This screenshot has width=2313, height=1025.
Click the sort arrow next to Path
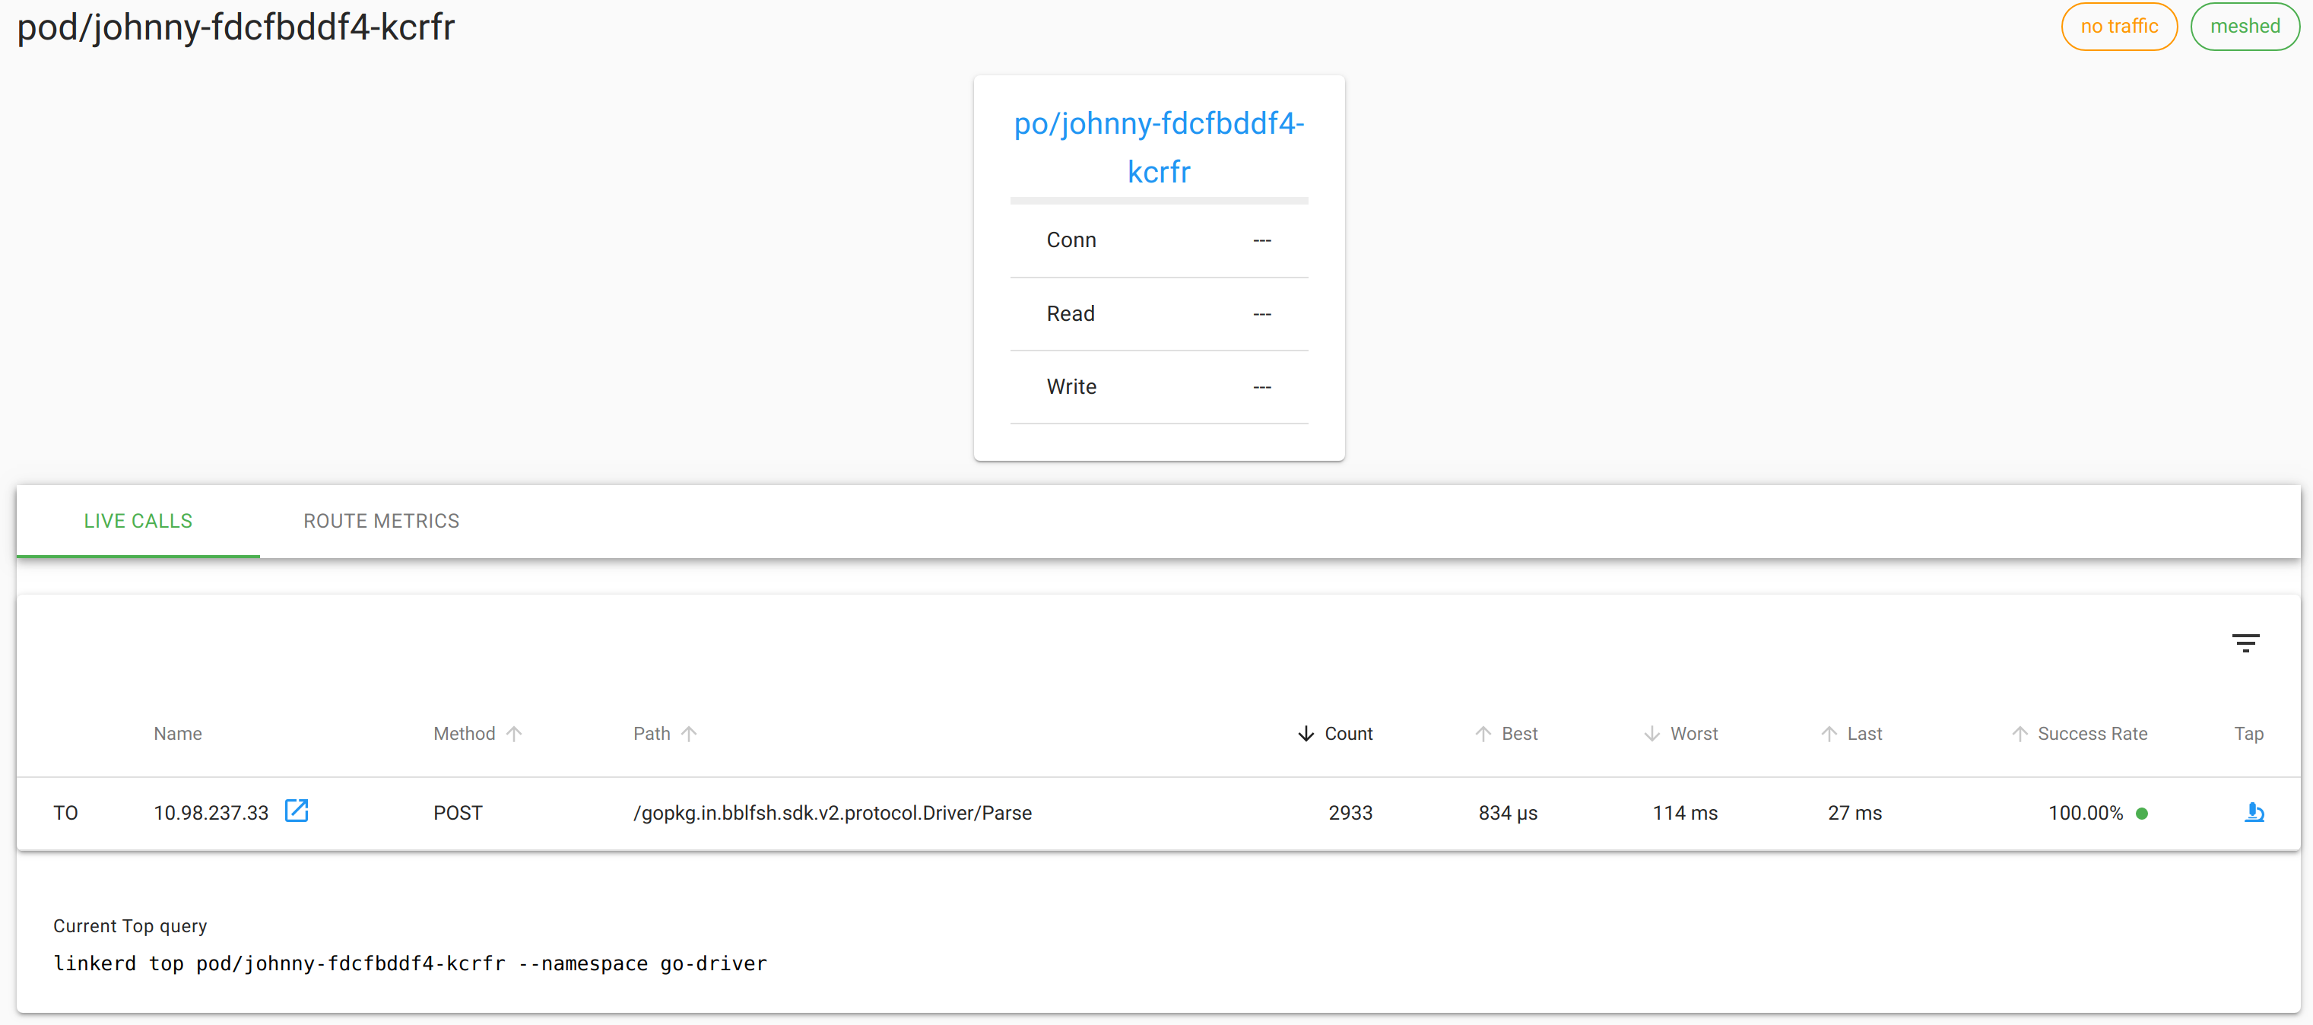pyautogui.click(x=689, y=733)
